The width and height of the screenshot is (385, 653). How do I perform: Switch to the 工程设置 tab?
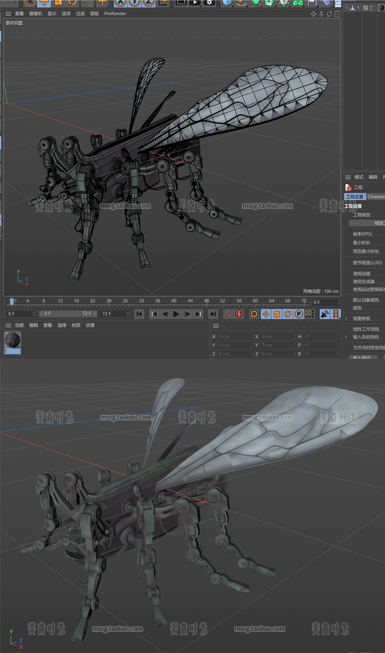tap(355, 197)
